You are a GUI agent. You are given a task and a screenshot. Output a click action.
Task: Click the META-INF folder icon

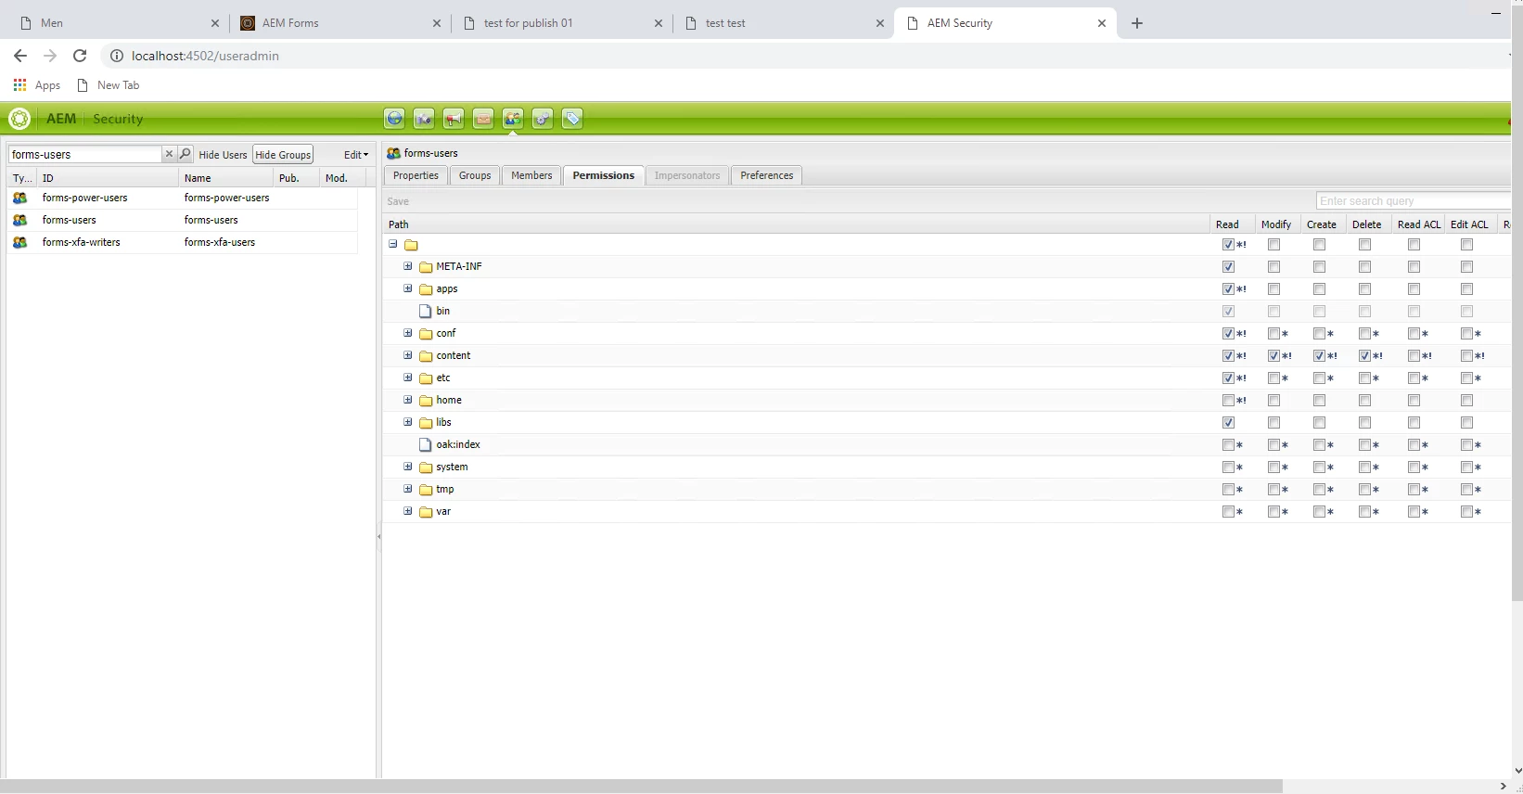pos(427,267)
